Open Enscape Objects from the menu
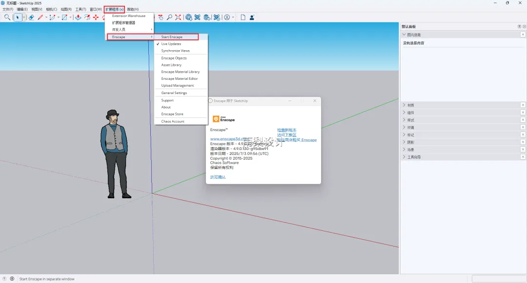The width and height of the screenshot is (527, 283). 181,58
